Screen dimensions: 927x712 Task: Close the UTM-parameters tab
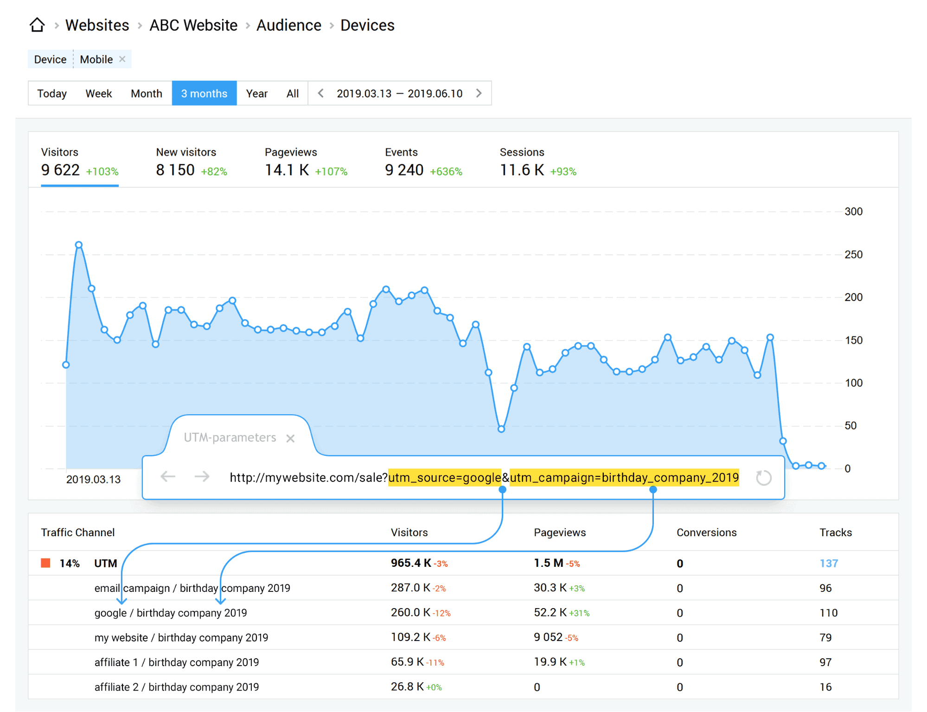(290, 438)
